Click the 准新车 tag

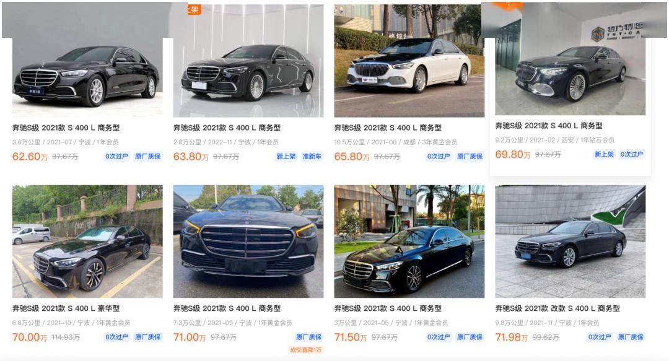(x=312, y=157)
